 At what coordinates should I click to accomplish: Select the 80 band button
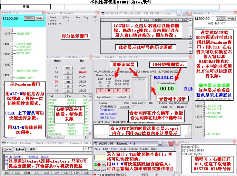coord(68,73)
